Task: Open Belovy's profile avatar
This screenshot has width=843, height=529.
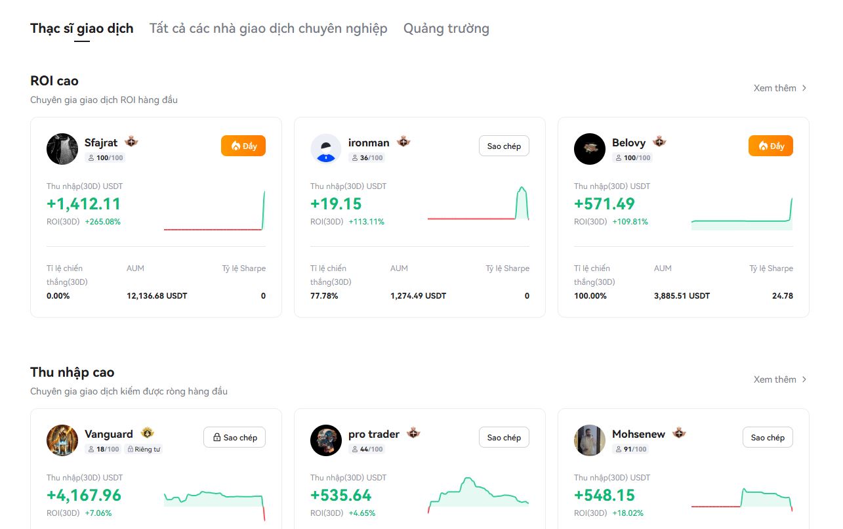Action: pos(590,149)
